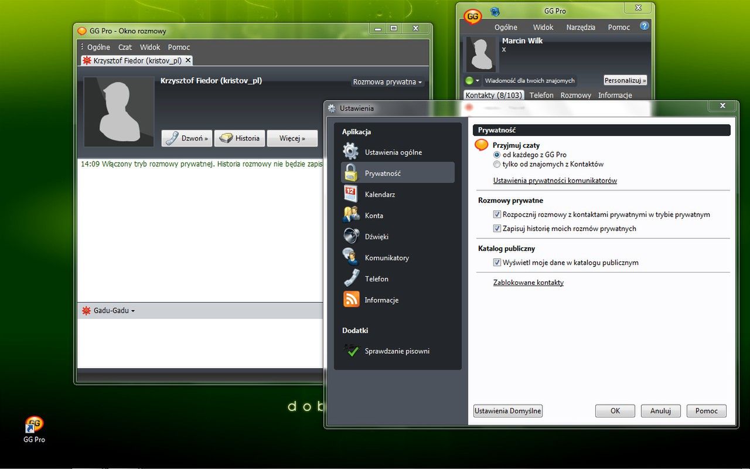Open the Sprawdzanie pisowni checkmark icon
750x469 pixels.
(x=351, y=351)
